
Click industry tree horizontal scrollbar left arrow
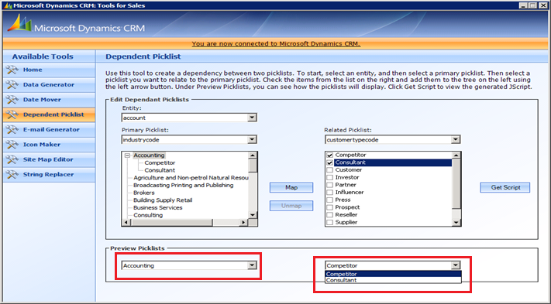point(126,222)
